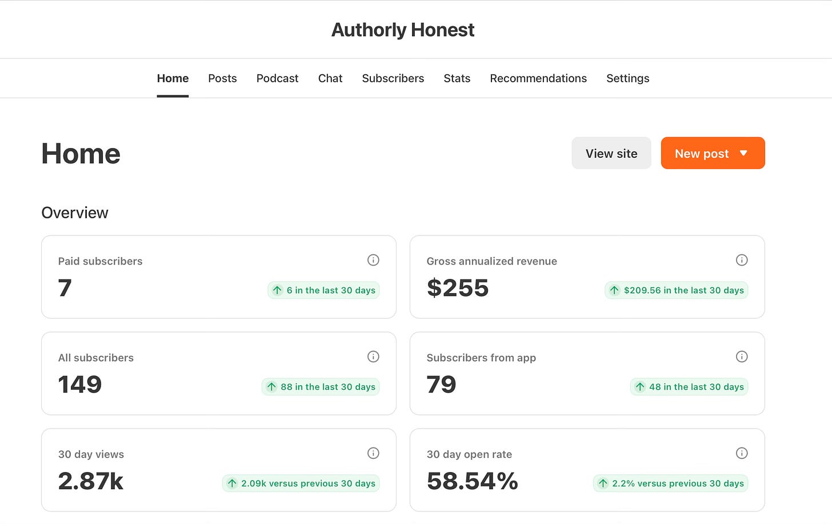Open the Posts tab

coord(222,78)
